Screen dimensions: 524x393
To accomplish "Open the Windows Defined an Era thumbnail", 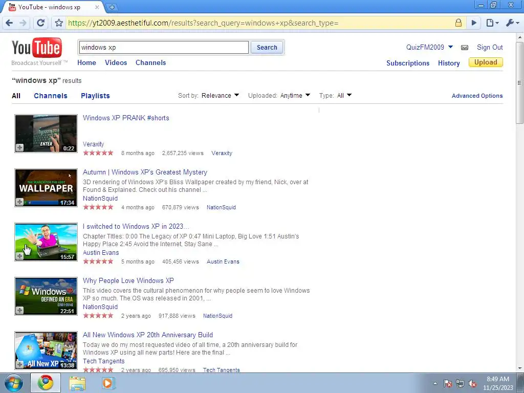I will [46, 296].
